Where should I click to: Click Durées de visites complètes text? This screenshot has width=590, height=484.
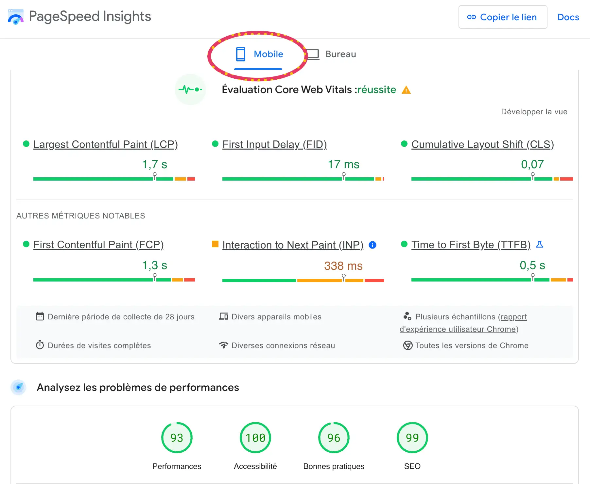point(99,346)
